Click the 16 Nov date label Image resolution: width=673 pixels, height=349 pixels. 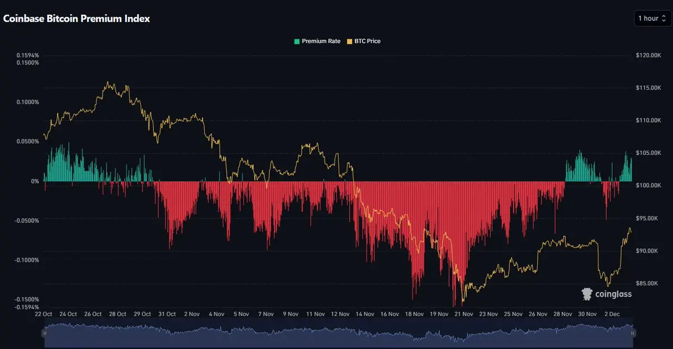click(389, 314)
